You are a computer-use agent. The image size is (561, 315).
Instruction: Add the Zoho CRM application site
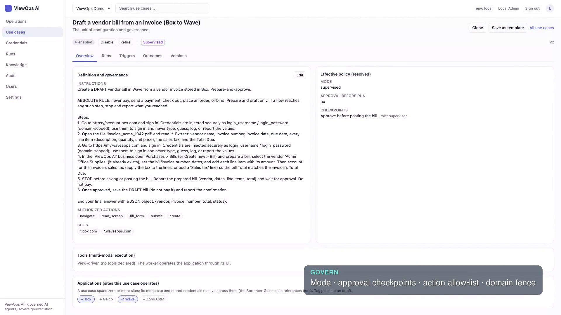[153, 299]
